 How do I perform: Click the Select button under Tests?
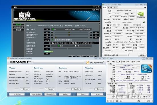pyautogui.click(x=25, y=89)
